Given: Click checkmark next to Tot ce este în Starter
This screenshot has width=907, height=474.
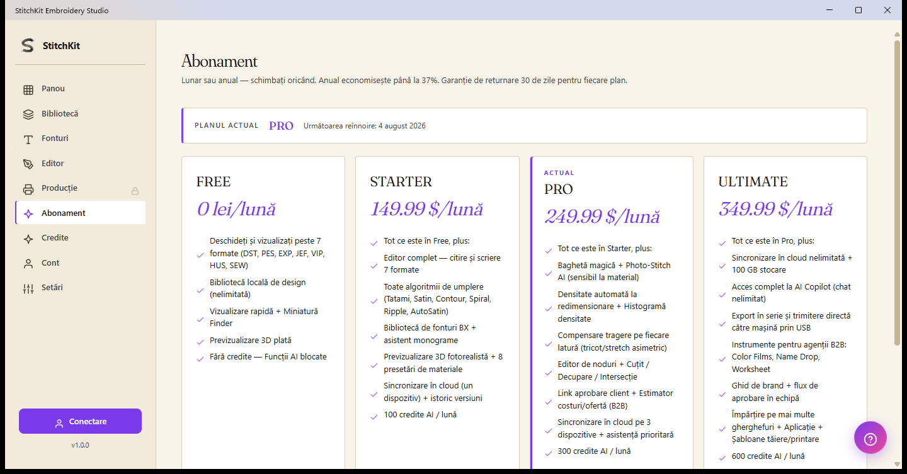Looking at the screenshot, I should [x=548, y=250].
